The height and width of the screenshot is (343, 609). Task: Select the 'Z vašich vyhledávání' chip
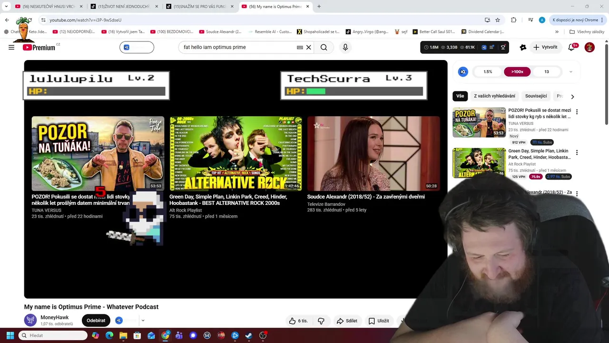[x=494, y=96]
